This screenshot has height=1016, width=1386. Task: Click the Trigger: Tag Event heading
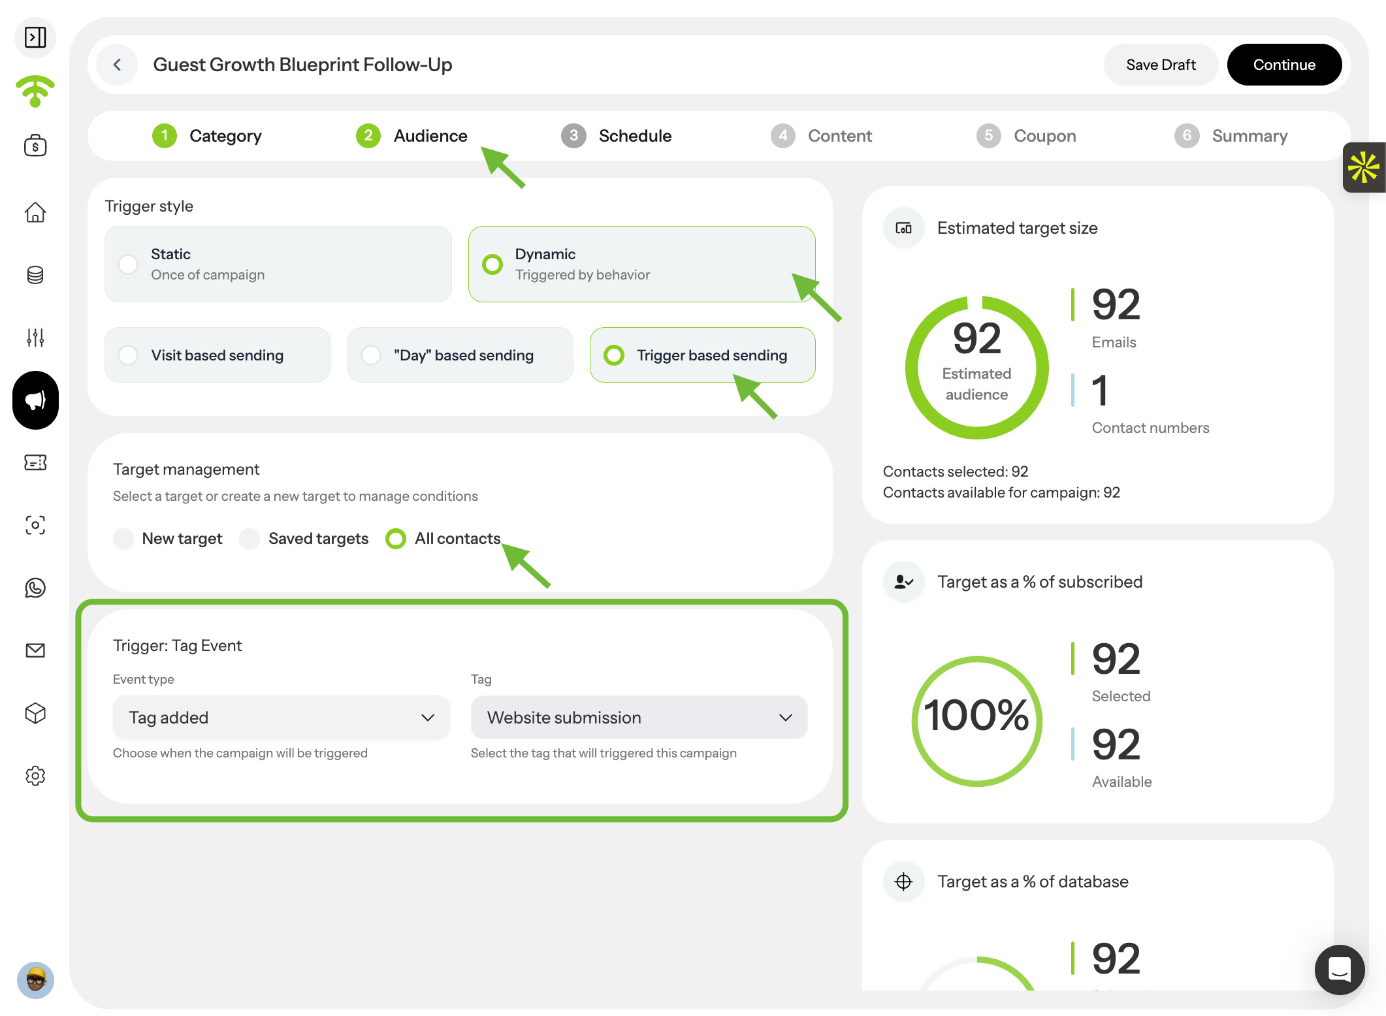[x=178, y=645]
